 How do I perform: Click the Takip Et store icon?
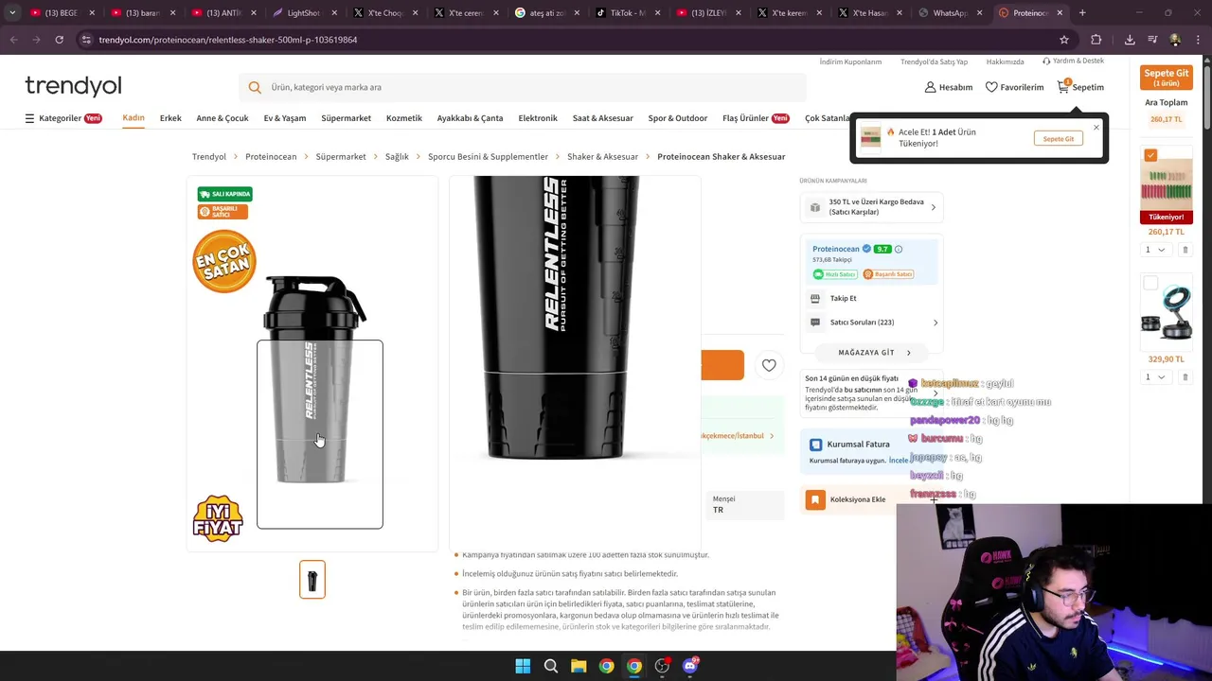(815, 298)
